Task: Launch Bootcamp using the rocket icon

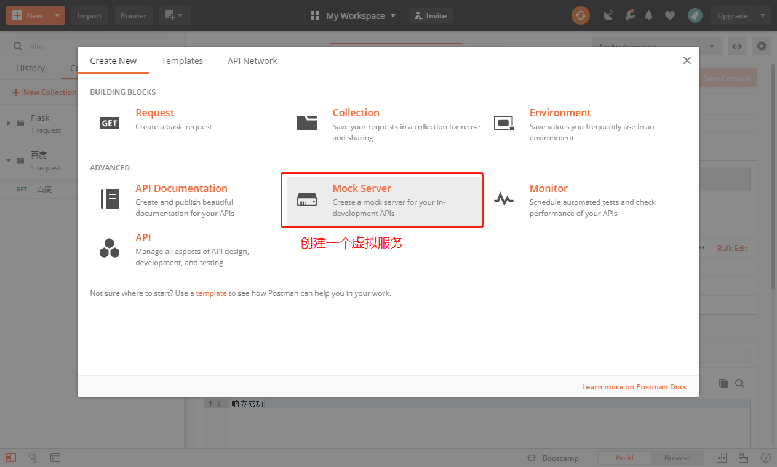Action: [x=695, y=15]
